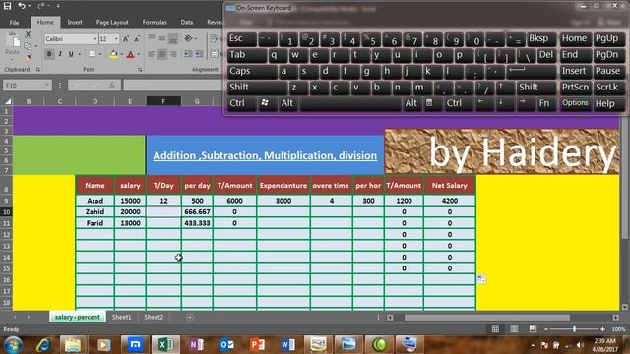This screenshot has height=354, width=630.
Task: Toggle Bottom Align vertical alignment
Action: click(173, 38)
